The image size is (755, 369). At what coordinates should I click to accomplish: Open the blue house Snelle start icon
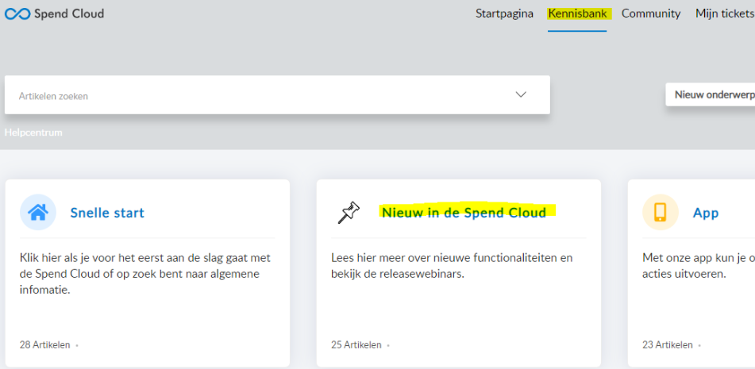coord(38,212)
